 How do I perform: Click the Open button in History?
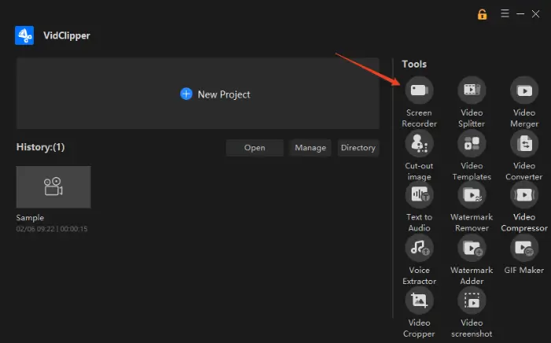(x=255, y=148)
